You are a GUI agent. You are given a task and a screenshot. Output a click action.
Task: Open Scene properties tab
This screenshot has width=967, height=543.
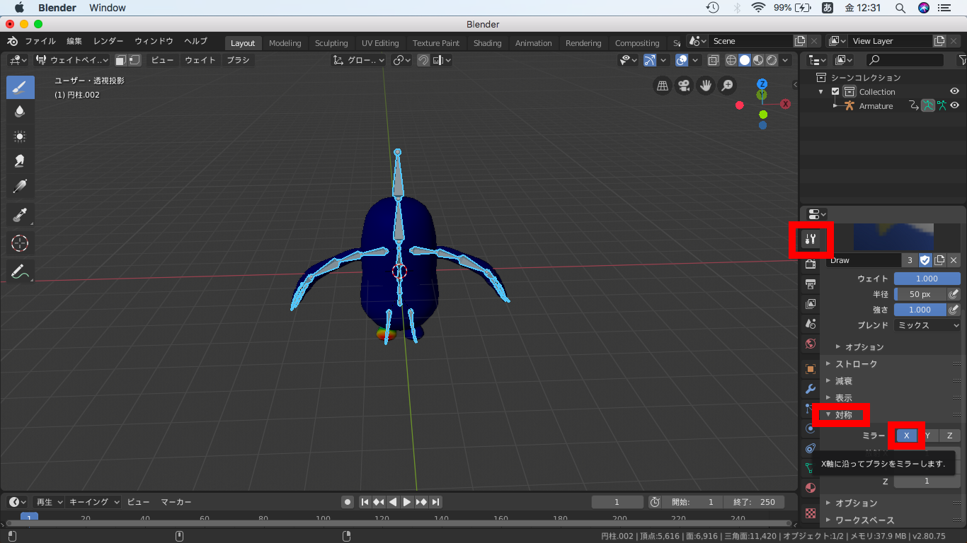[x=811, y=324]
